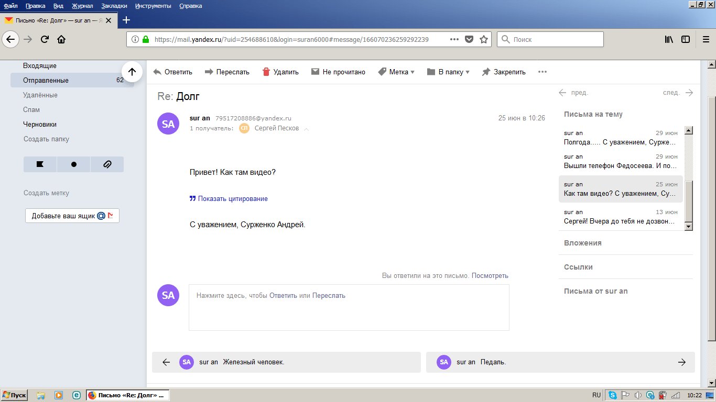Filter by attachments using paperclip icon
716x402 pixels.
[x=107, y=164]
